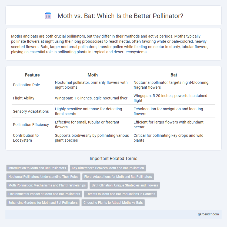
Task: Click the 'Contribution to Ecosystem' row label
Action: [26, 138]
